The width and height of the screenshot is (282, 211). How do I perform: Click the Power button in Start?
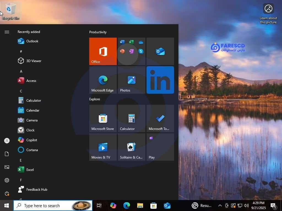7,193
